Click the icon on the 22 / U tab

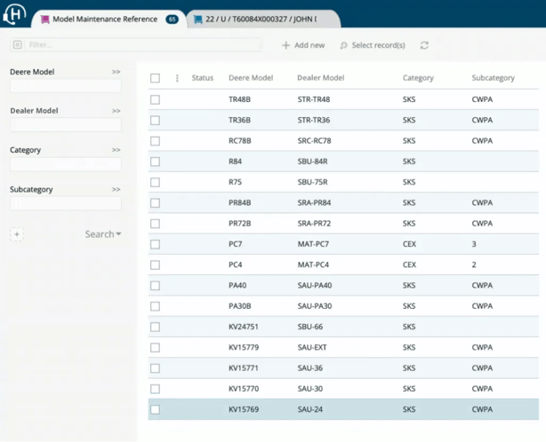pyautogui.click(x=198, y=19)
